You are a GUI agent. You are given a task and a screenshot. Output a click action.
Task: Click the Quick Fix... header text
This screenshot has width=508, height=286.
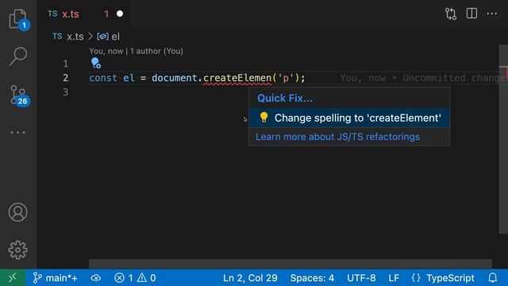pyautogui.click(x=285, y=99)
